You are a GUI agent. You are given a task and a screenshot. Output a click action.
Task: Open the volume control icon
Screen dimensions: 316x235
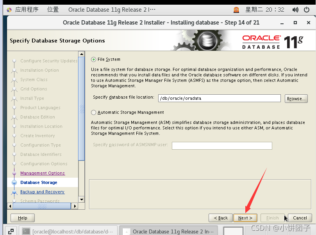click(x=295, y=10)
